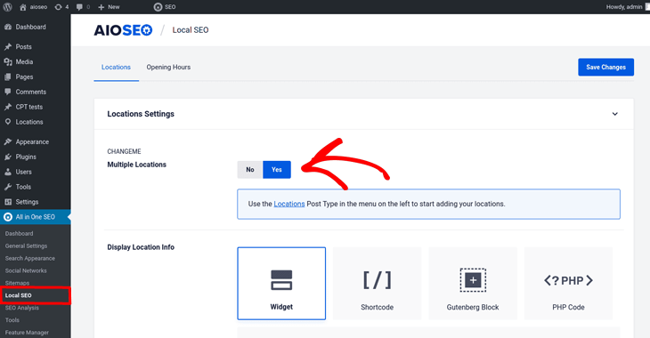Viewport: 650px width, 338px height.
Task: Click the Dashboard gauge icon in sidebar
Action: (x=8, y=27)
